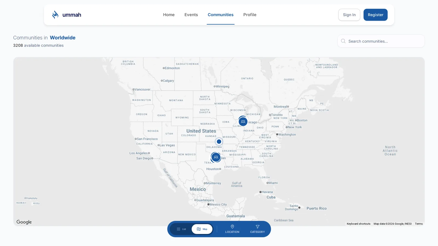Click the Honolulu label on map
Viewport: 438px width, 246px height.
(32, 198)
